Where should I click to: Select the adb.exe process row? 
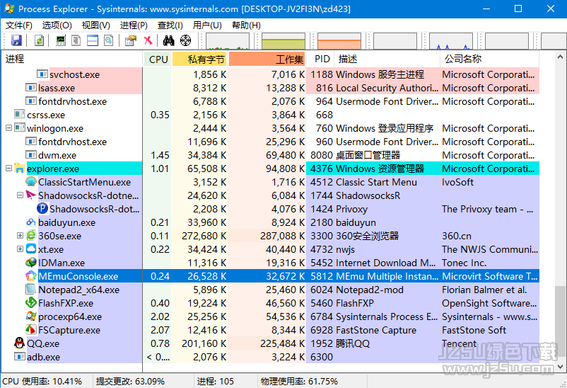click(270, 356)
